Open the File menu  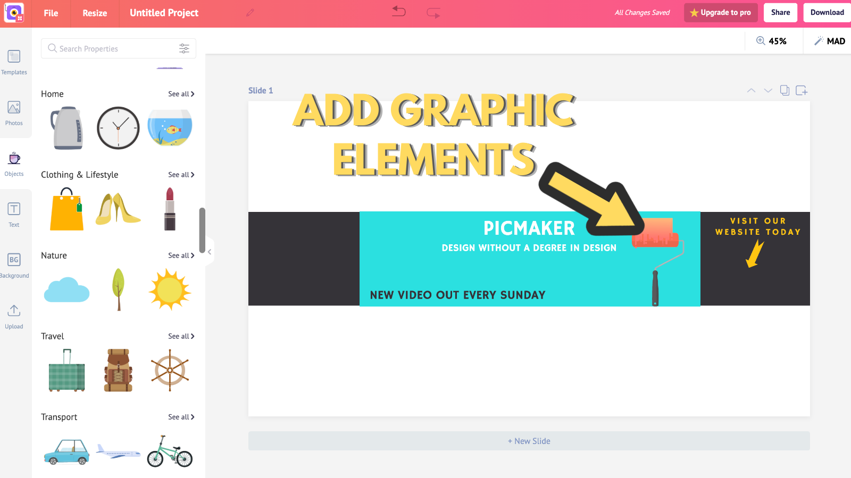tap(51, 13)
